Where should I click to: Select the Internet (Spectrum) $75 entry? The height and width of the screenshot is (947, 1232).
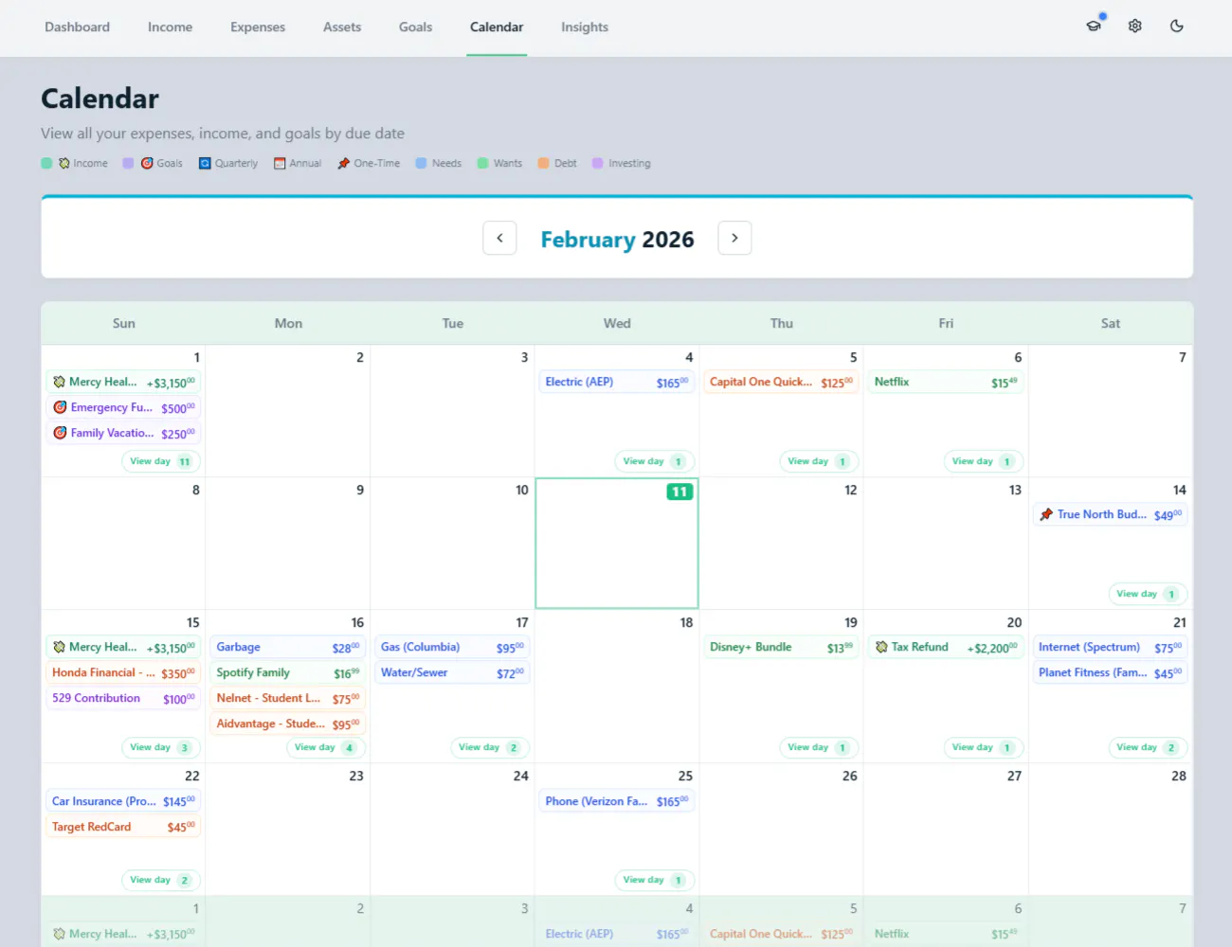[1110, 647]
